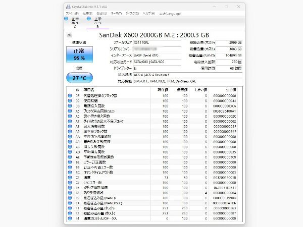Click the 生の値 column header
303x227 pixels.
(231, 90)
